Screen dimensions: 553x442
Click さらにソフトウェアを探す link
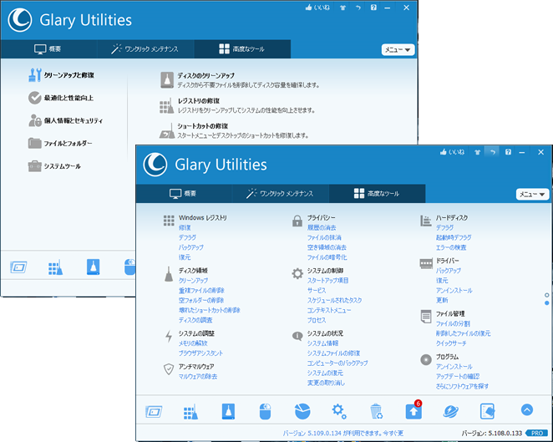(x=462, y=386)
